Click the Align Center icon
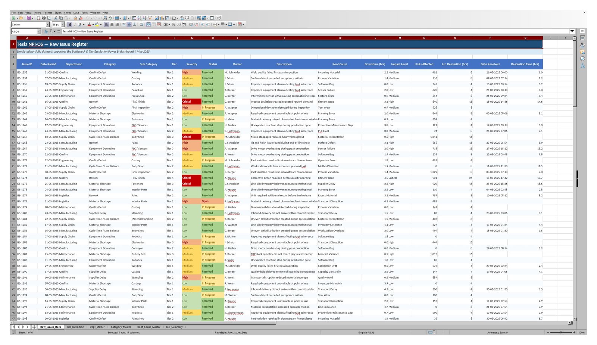Screen dimensions: 597x345 [x=112, y=25]
